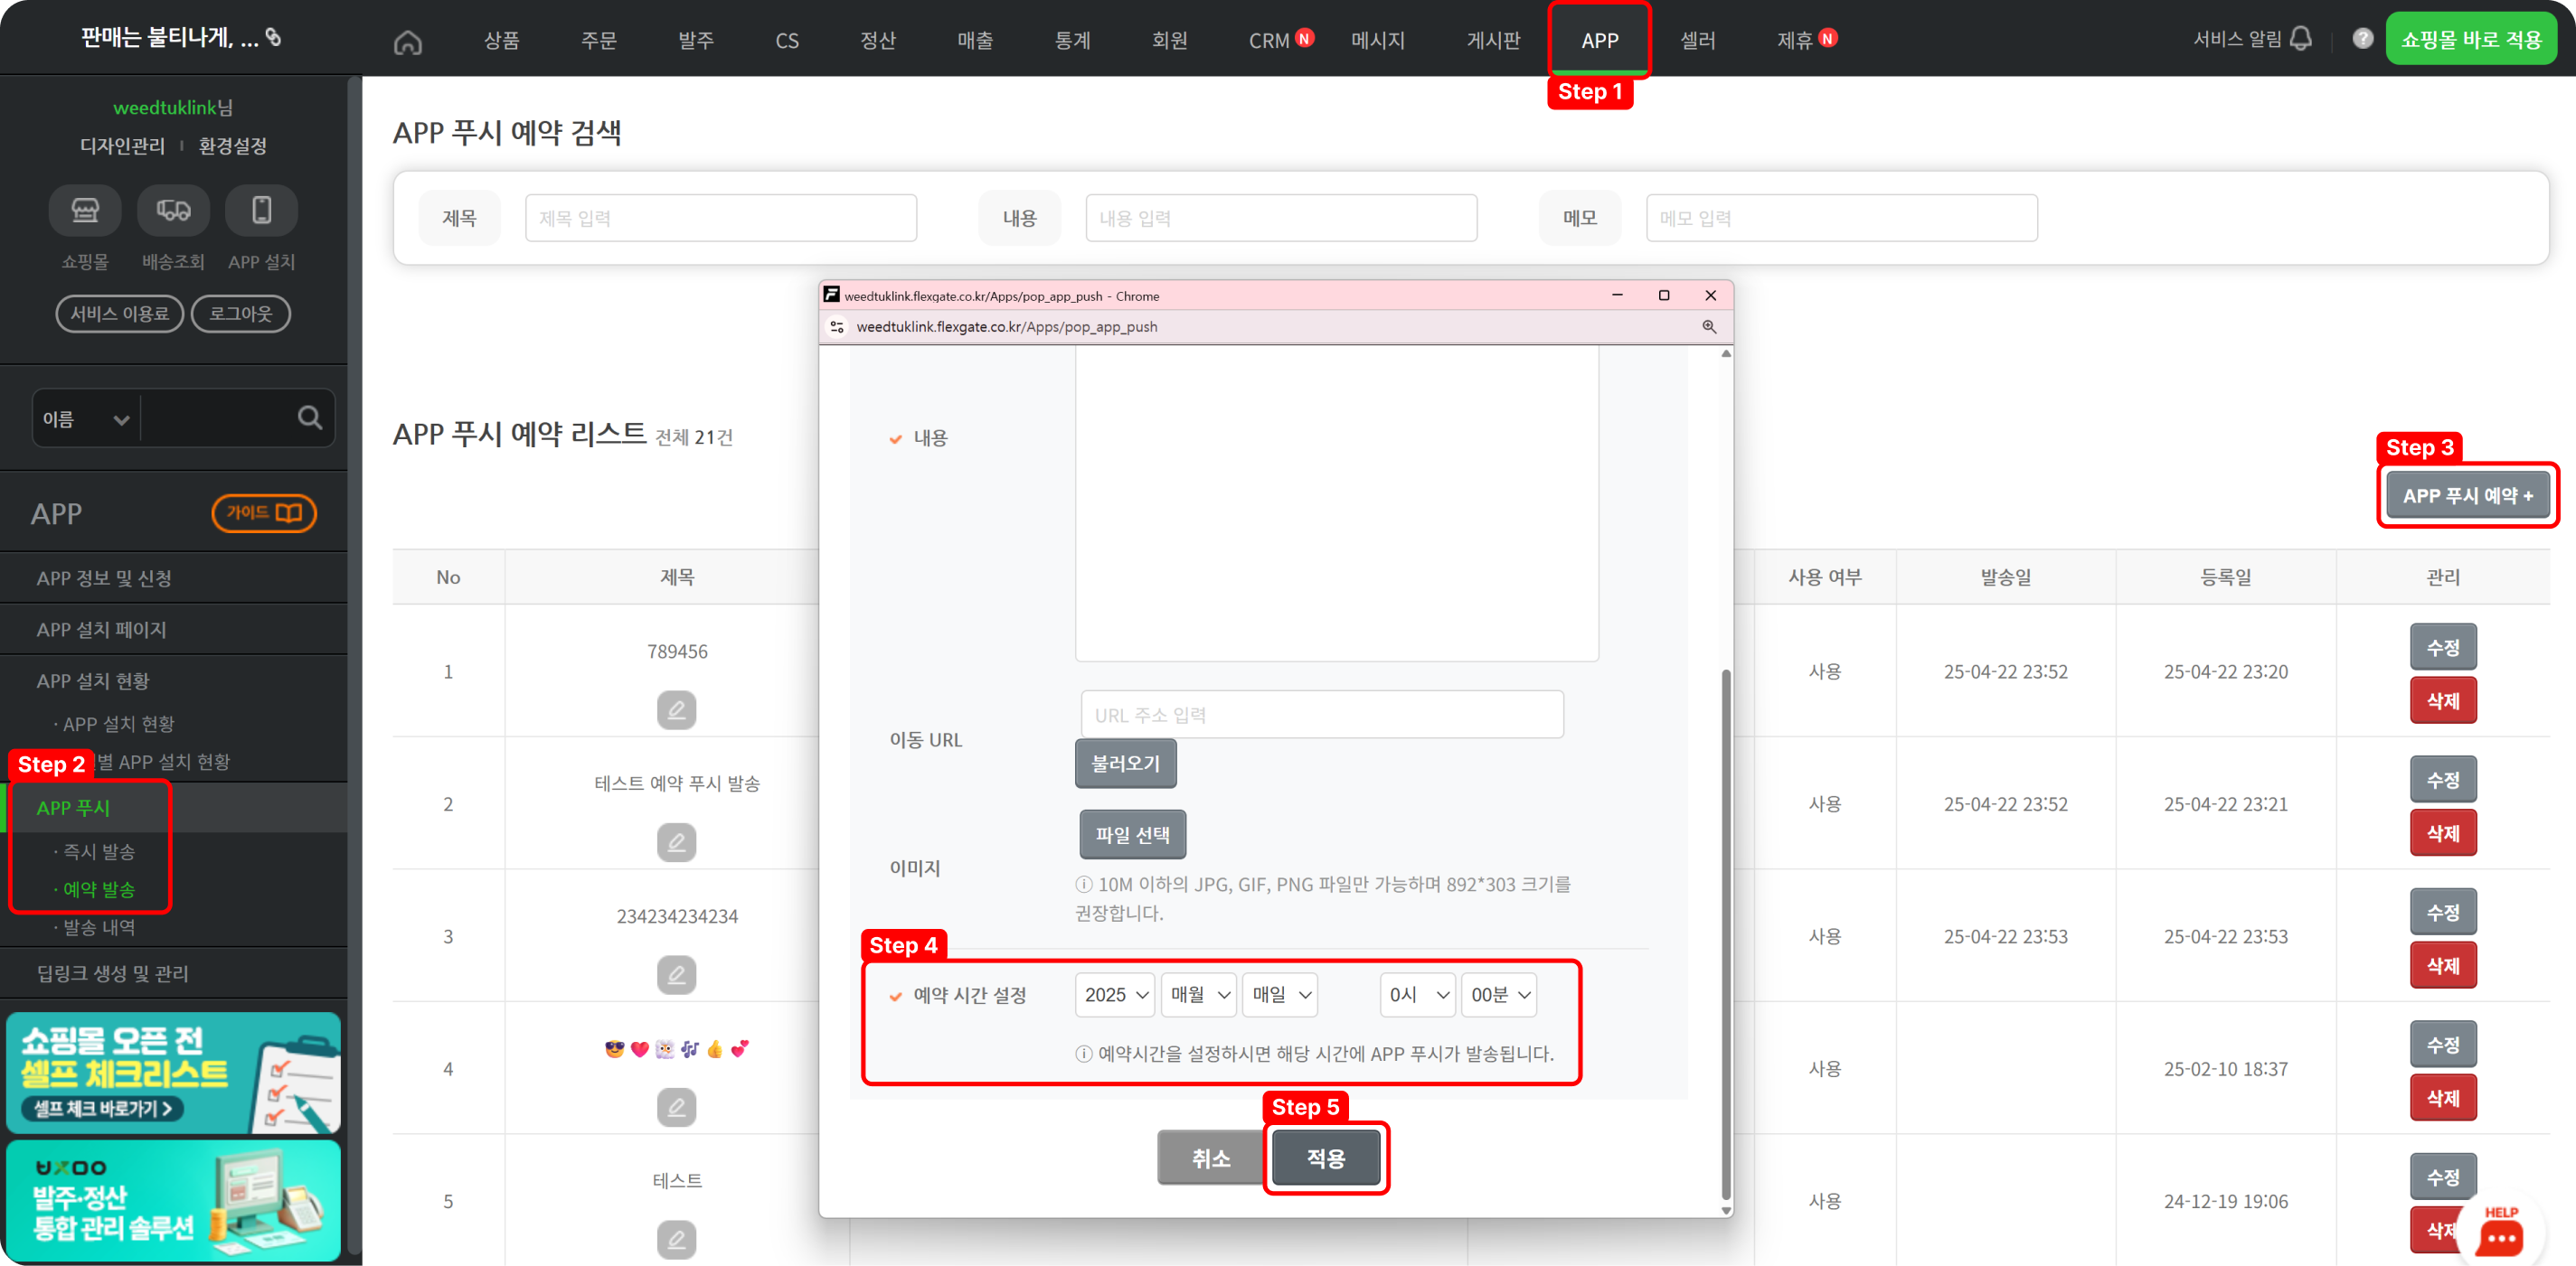The height and width of the screenshot is (1266, 2576).
Task: Open the year 2025 dropdown
Action: (1115, 994)
